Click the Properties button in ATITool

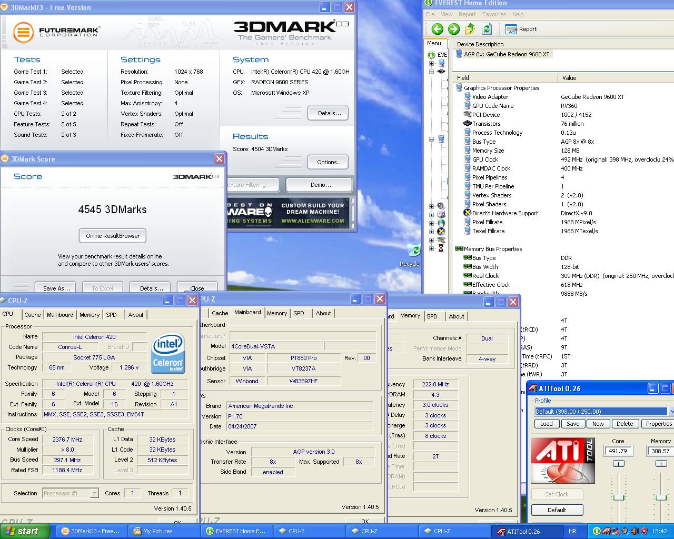(659, 424)
